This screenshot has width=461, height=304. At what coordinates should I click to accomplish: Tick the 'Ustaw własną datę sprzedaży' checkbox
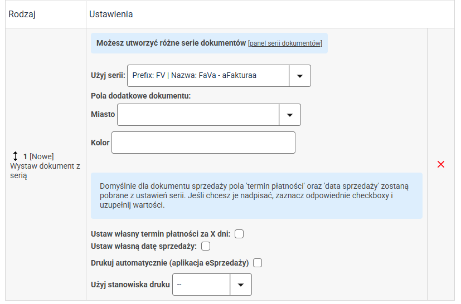[x=206, y=246]
